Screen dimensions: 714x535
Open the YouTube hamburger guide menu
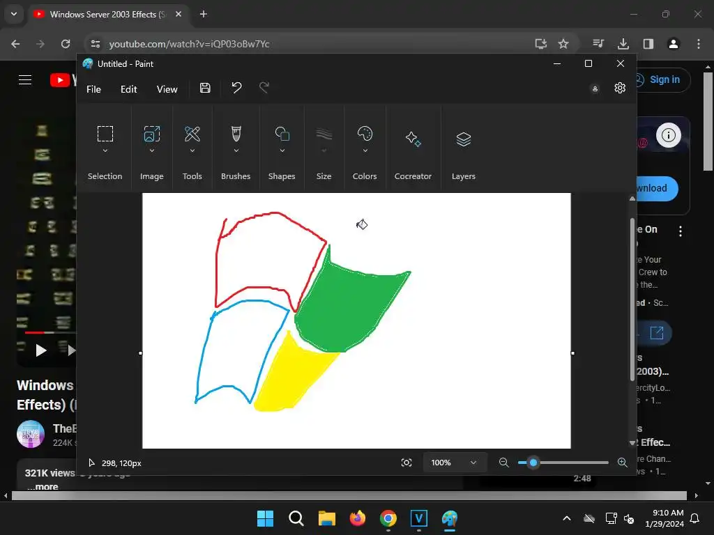tap(25, 79)
